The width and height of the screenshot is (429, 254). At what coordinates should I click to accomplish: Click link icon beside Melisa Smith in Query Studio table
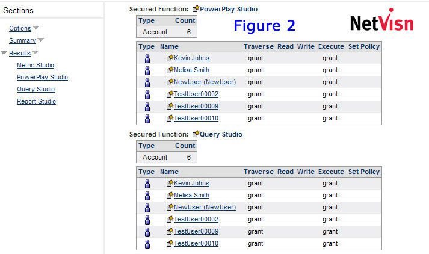tap(170, 195)
